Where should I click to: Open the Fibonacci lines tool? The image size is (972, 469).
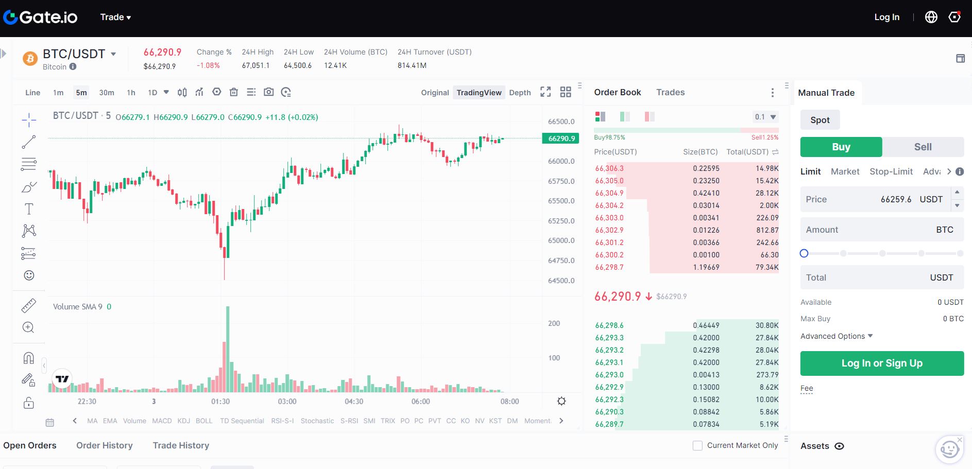[29, 164]
